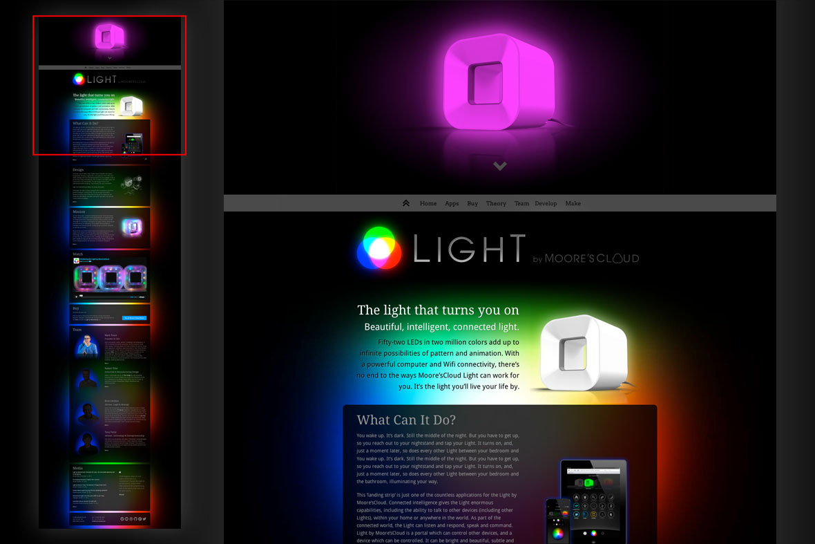Screen dimensions: 815x544
Task: Click the Team section heading in overview
Action: [77, 330]
